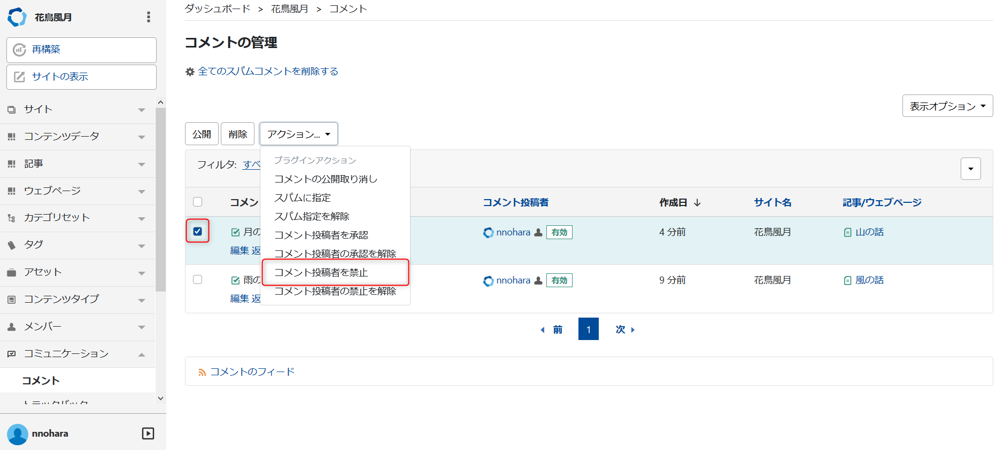Click the カテゴリセット tree icon
The width and height of the screenshot is (1004, 450).
pyautogui.click(x=12, y=218)
